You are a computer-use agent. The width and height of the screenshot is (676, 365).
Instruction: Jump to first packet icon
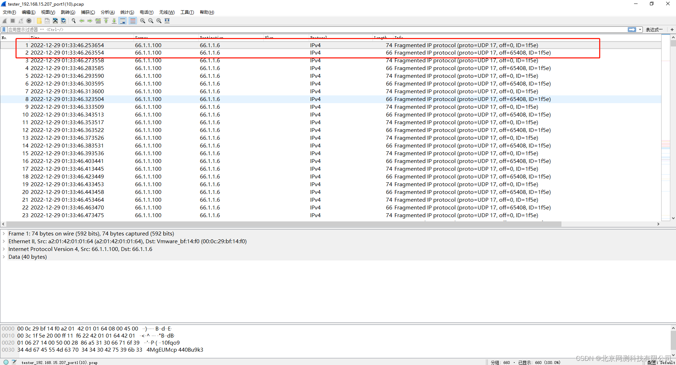[x=106, y=21]
